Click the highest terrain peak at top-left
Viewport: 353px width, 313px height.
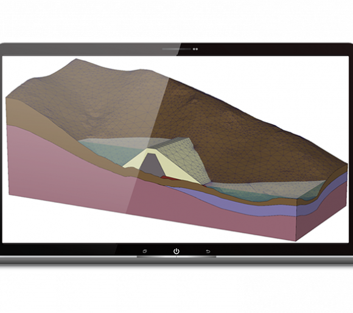pyautogui.click(x=76, y=60)
